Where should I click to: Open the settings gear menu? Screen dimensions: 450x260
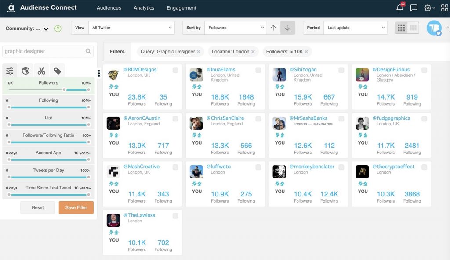pos(428,8)
